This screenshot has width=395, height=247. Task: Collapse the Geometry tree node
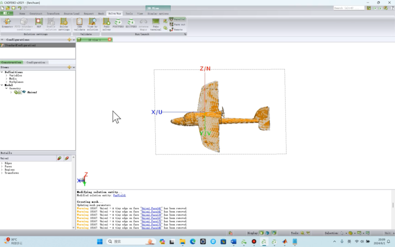(x=7, y=88)
